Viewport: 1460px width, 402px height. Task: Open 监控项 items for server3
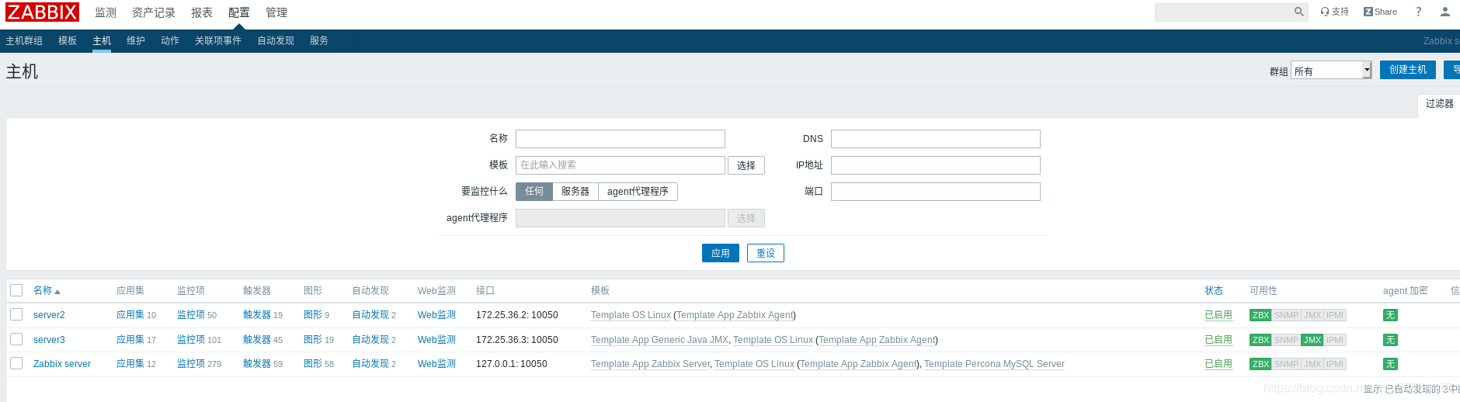tap(191, 340)
